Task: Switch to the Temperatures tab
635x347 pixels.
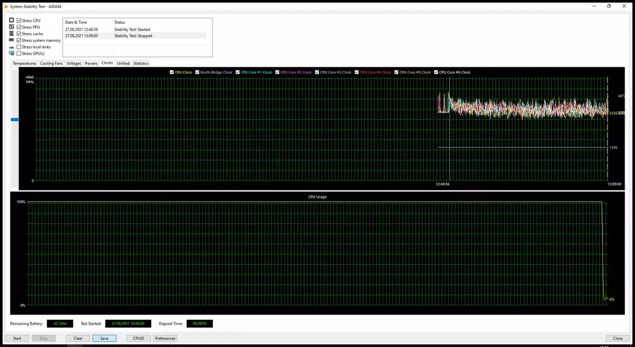Action: 24,63
